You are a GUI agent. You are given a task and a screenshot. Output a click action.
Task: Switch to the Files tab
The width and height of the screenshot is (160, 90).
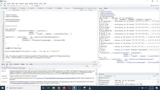point(7,64)
